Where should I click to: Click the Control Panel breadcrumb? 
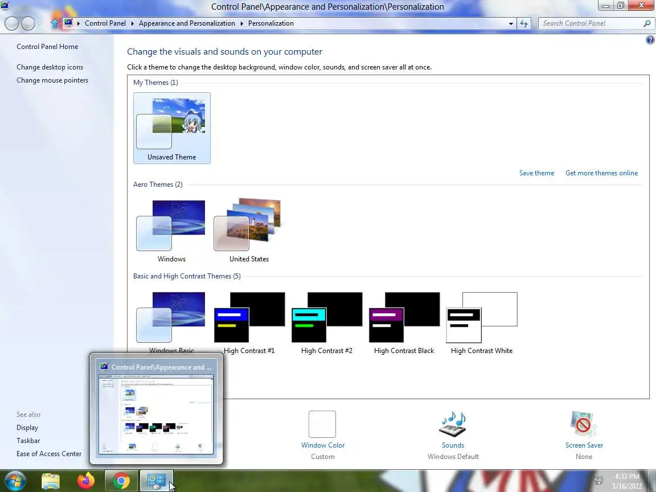[x=105, y=23]
